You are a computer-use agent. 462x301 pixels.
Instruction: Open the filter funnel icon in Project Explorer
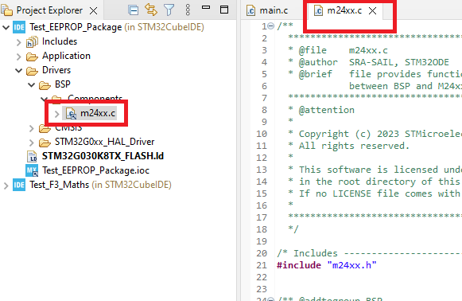[x=169, y=10]
